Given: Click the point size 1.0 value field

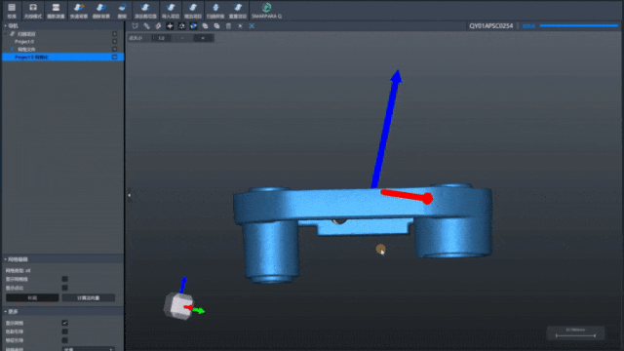Looking at the screenshot, I should pos(162,38).
